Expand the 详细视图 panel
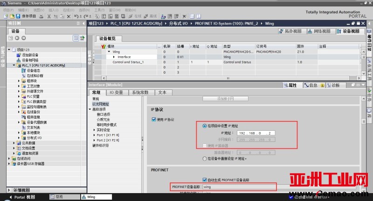Image resolution: width=373 pixels, height=201 pixels. coord(9,190)
